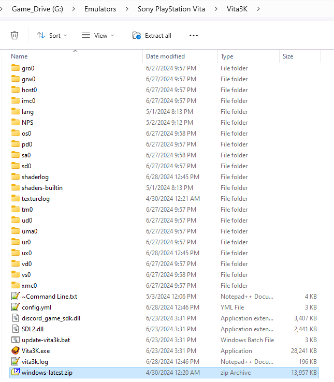
Task: Click the 13,957 KB size cell
Action: pyautogui.click(x=304, y=373)
